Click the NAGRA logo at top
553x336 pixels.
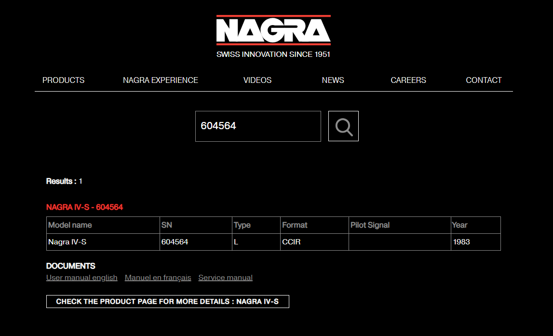pos(273,30)
